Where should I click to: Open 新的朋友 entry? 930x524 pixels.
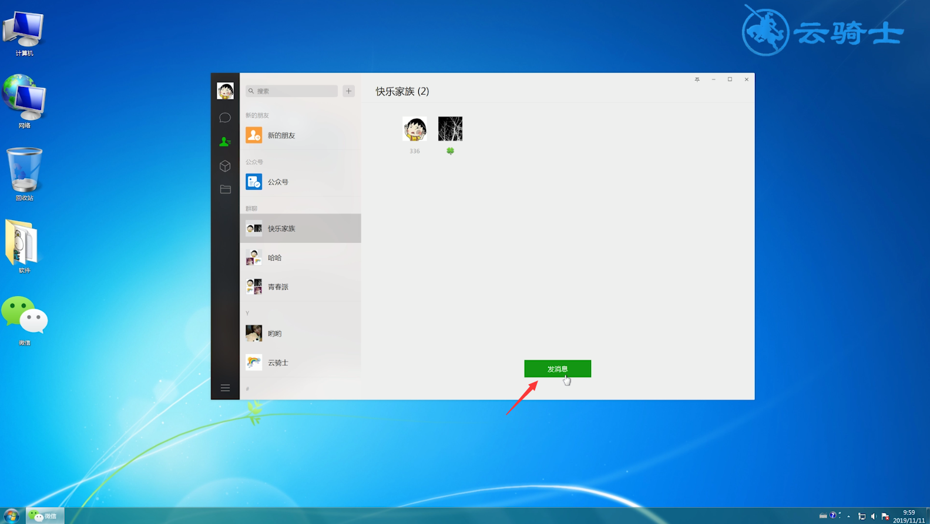[300, 135]
